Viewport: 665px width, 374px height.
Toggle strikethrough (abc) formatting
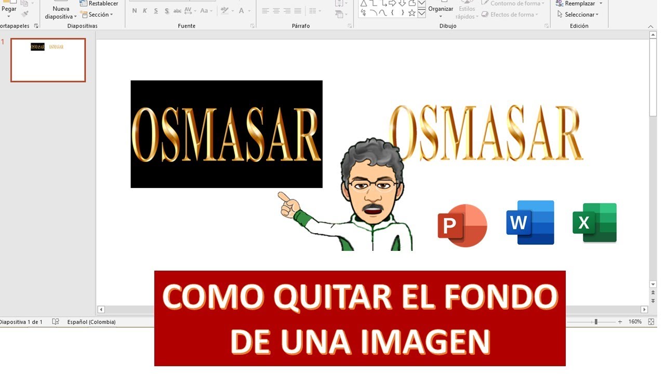click(178, 11)
